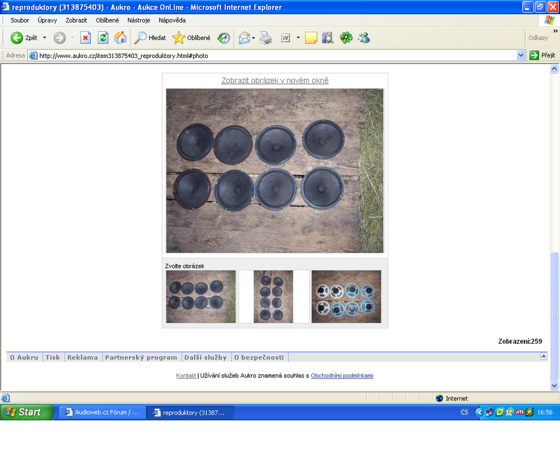Open the Zobrazit menu
Viewport: 560px width, 474px height.
76,20
